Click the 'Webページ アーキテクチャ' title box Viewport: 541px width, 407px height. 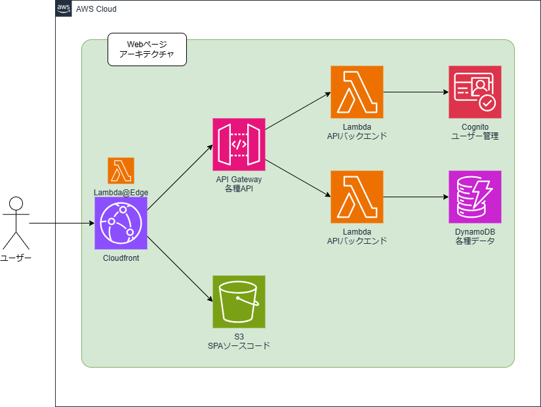click(147, 50)
